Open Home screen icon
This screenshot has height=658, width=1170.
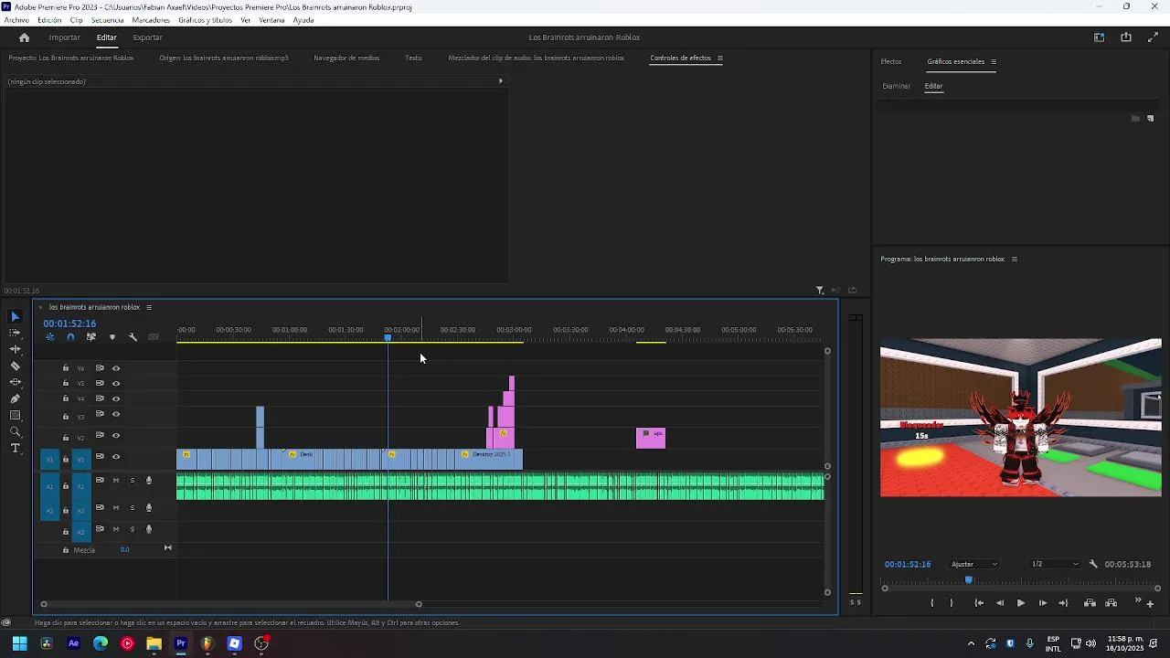[x=24, y=37]
